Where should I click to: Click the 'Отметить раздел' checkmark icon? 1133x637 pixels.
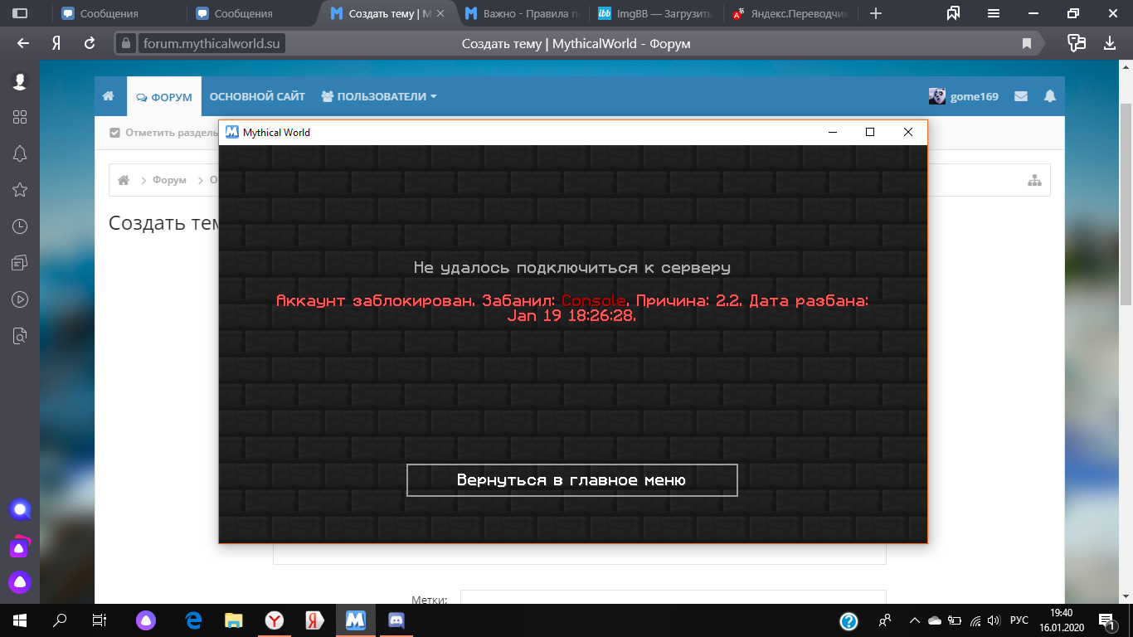click(115, 133)
